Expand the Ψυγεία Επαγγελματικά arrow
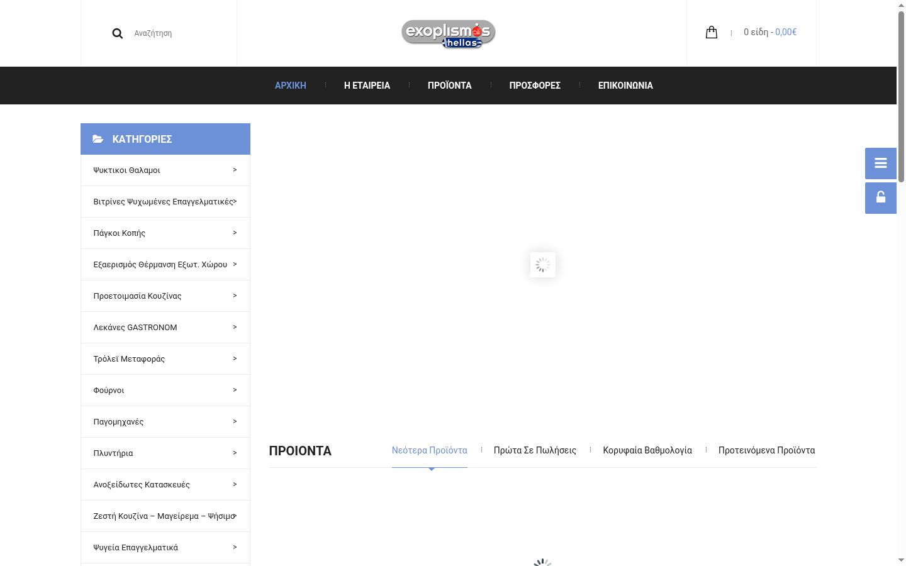This screenshot has height=566, width=906. 235,547
